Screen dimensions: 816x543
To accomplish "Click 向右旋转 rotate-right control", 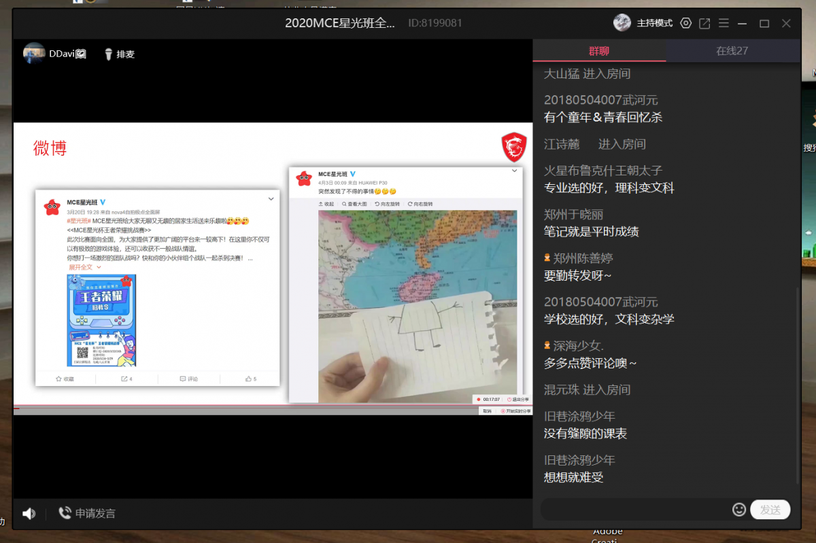I will (420, 204).
